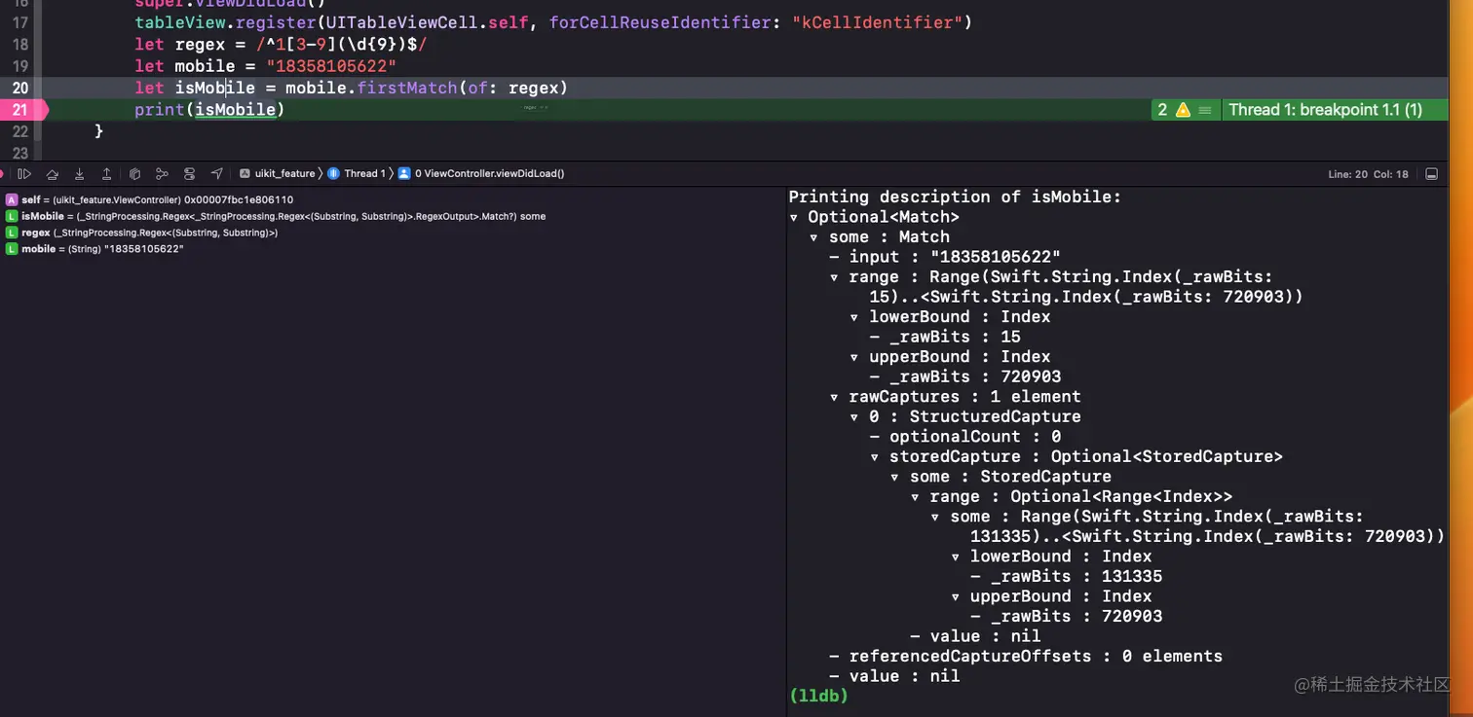1473x717 pixels.
Task: Collapse the range : Optional<Range<Index>> node
Action: [916, 496]
